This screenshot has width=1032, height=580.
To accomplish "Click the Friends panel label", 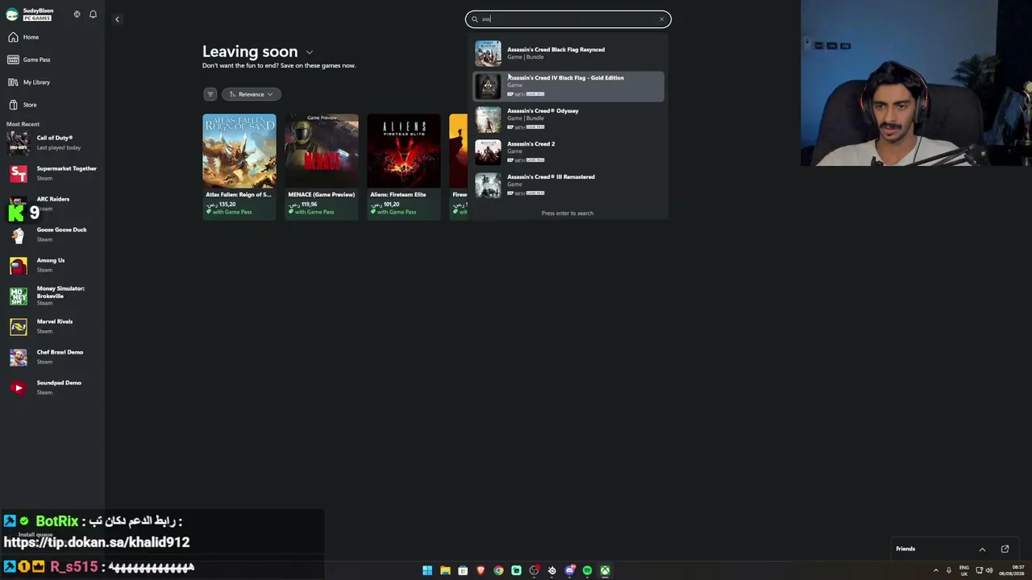I will [x=905, y=549].
